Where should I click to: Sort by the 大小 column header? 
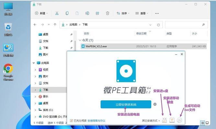194,34
